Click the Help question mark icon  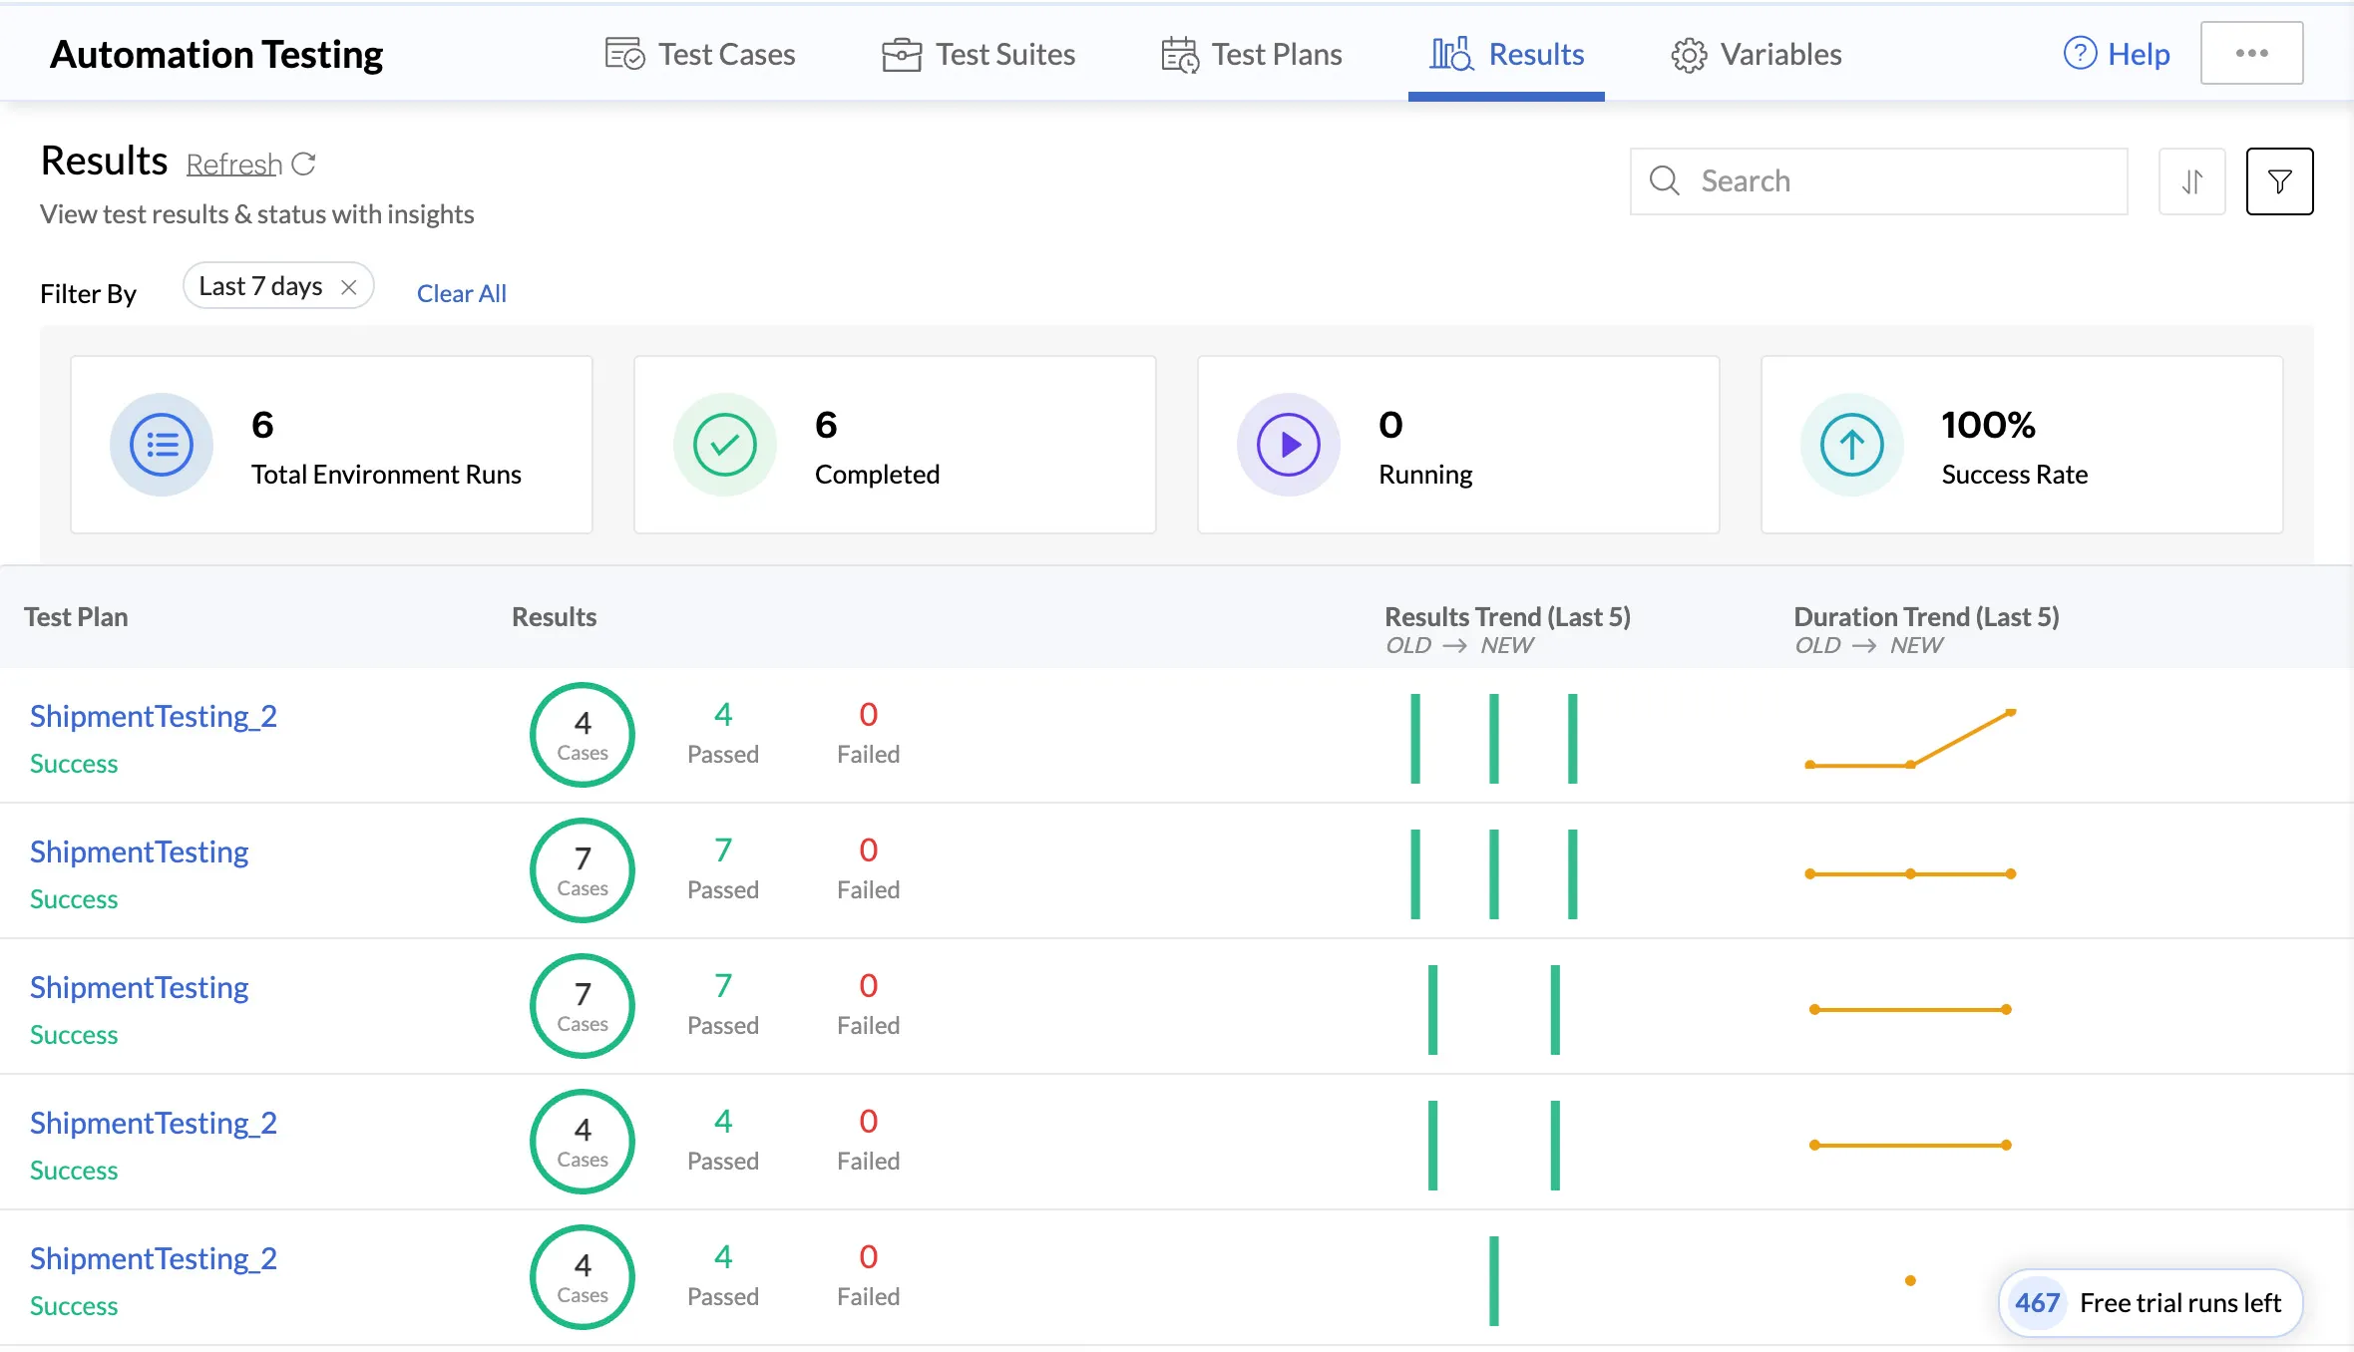[2080, 53]
